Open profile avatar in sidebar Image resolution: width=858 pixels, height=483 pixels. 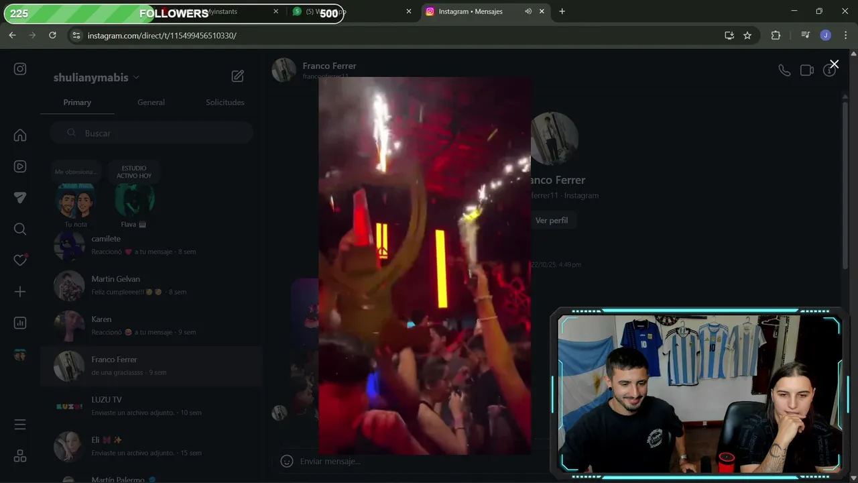click(20, 356)
